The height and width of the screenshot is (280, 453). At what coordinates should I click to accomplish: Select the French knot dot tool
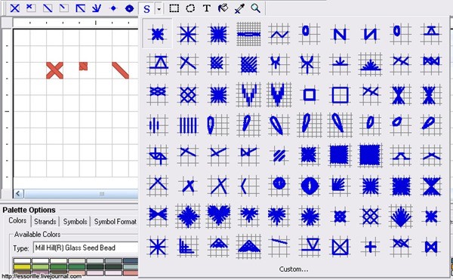tap(113, 8)
